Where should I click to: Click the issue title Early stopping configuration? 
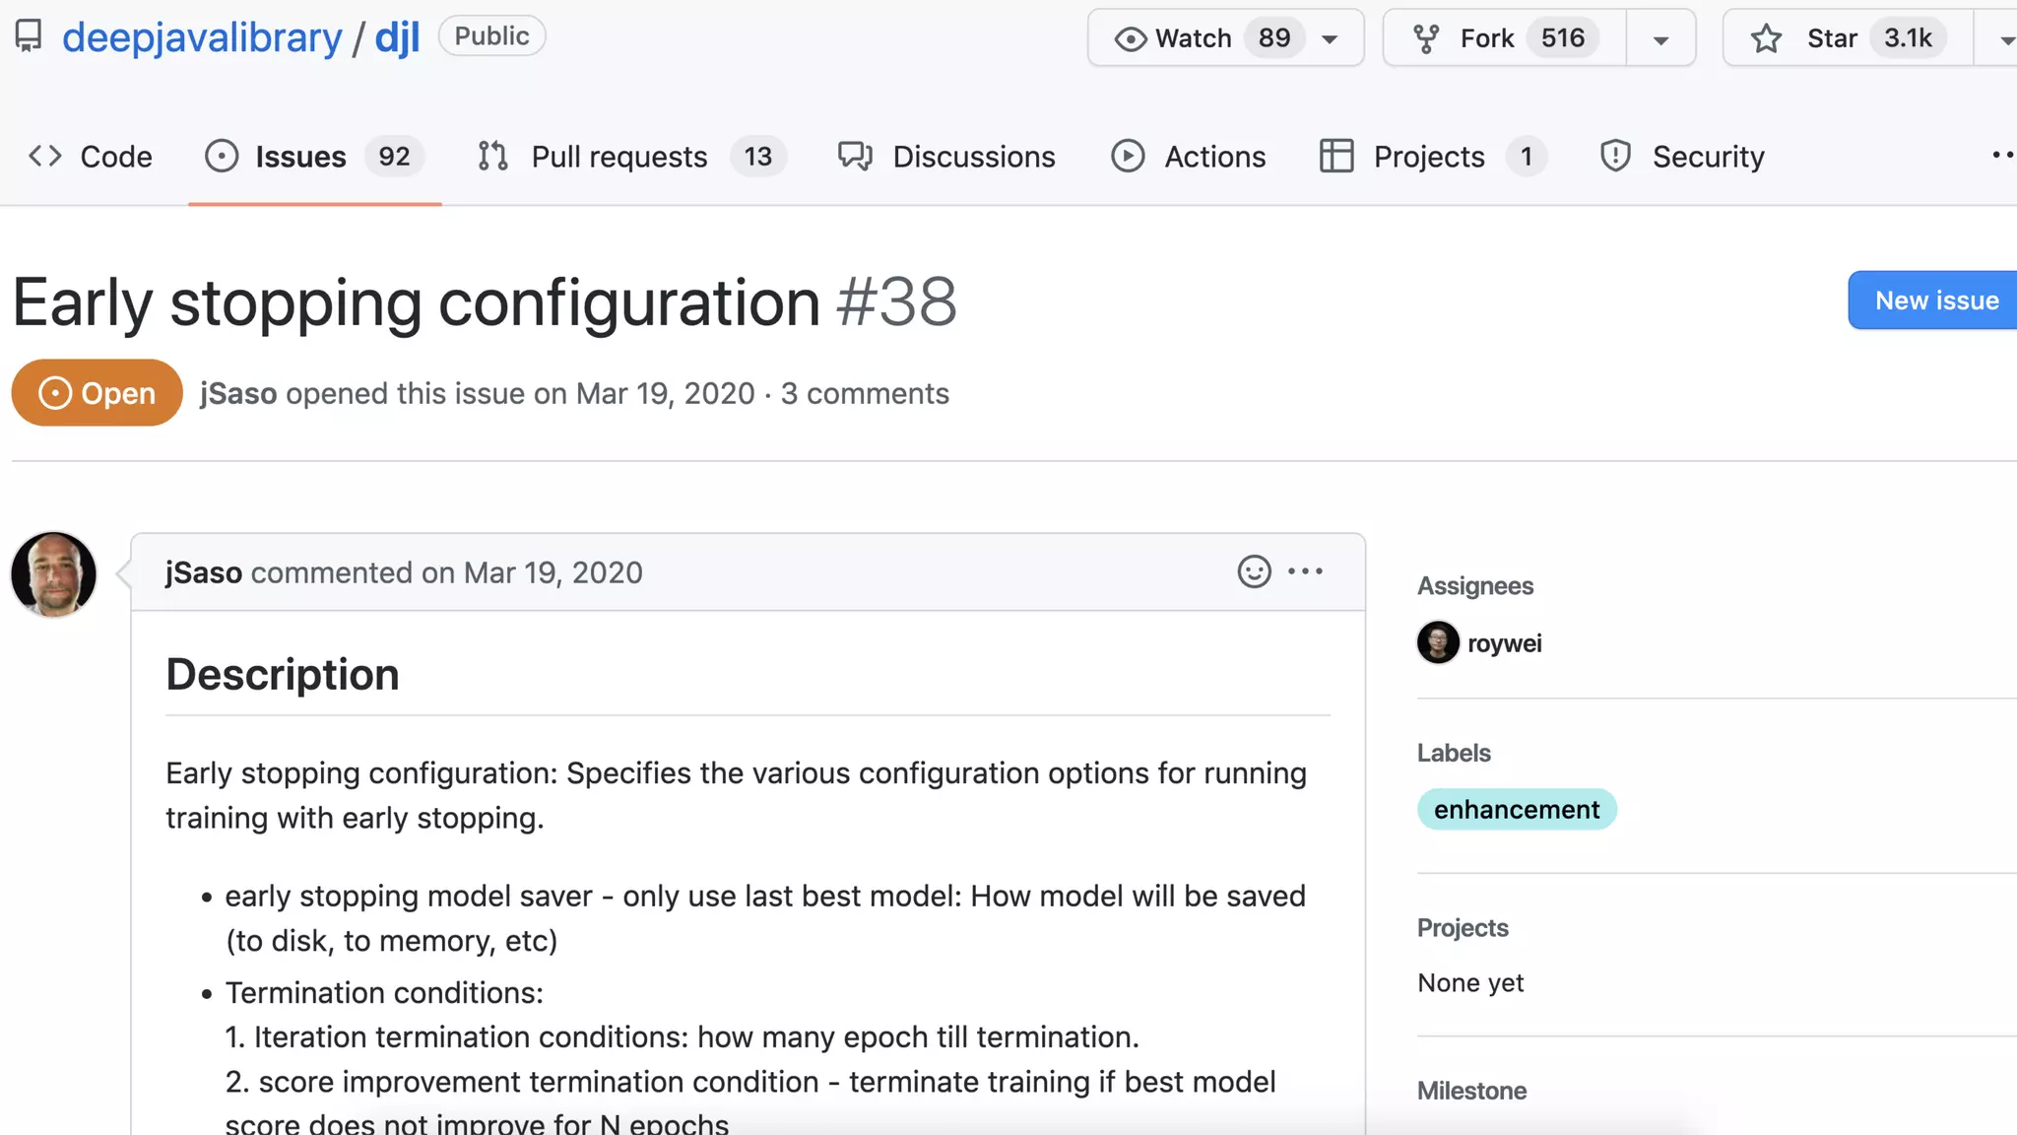pos(416,301)
